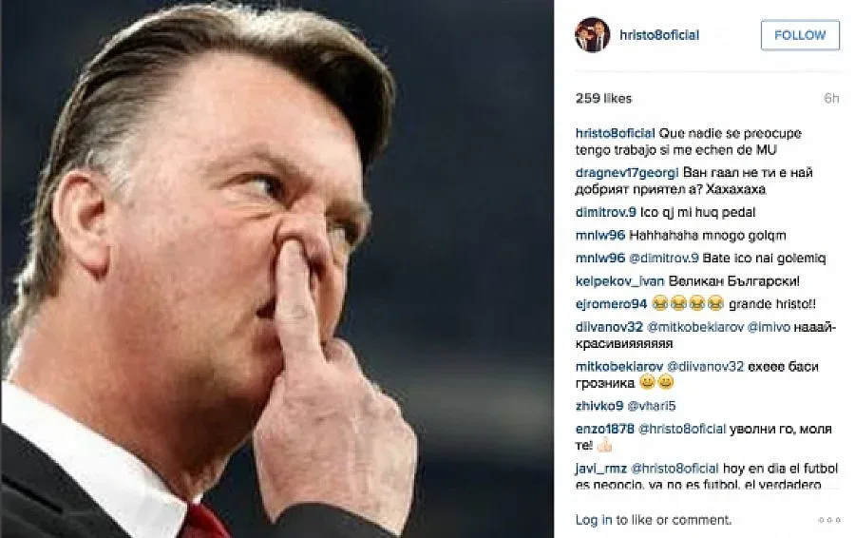
Task: Open the three-dots more options menu
Action: (828, 520)
